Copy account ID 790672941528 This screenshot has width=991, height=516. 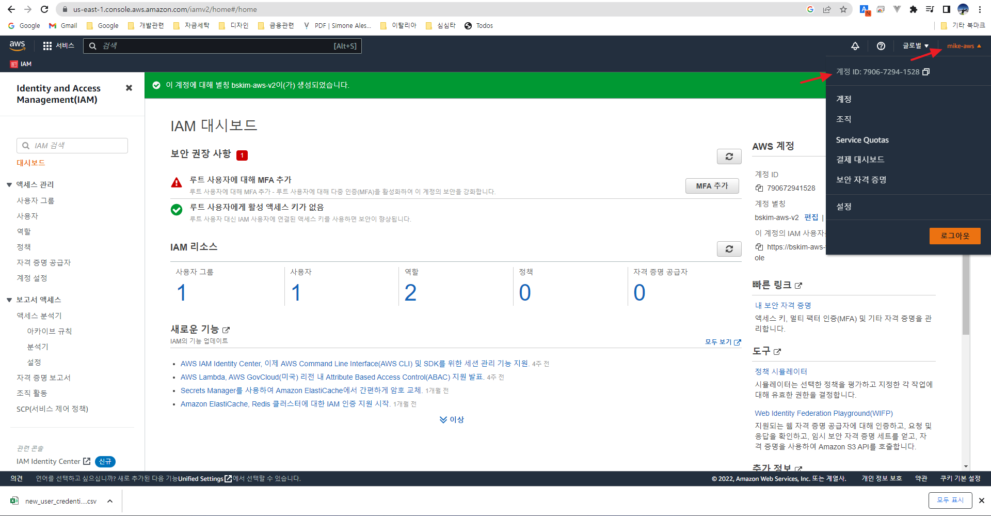(759, 188)
